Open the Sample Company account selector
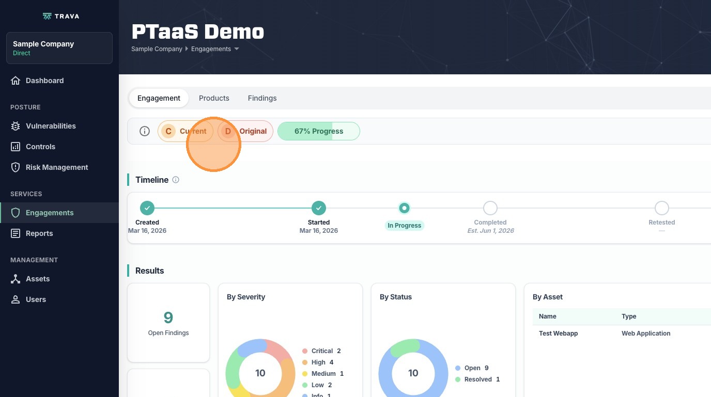Image resolution: width=711 pixels, height=397 pixels. (59, 48)
